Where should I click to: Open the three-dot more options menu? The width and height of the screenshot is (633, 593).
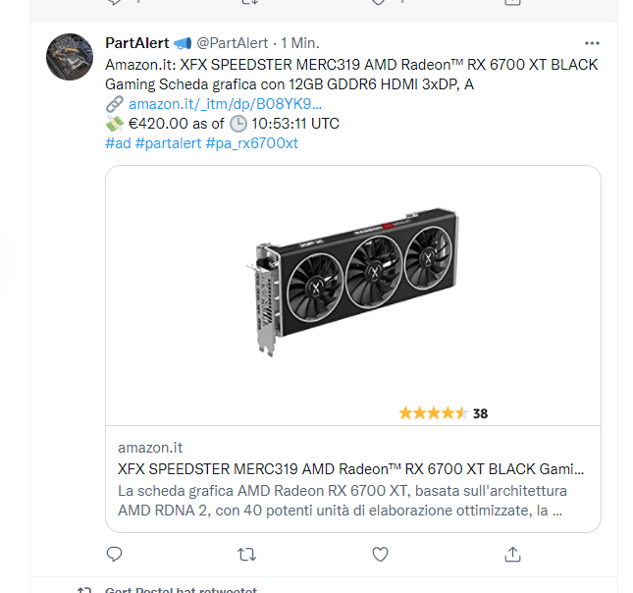click(592, 44)
